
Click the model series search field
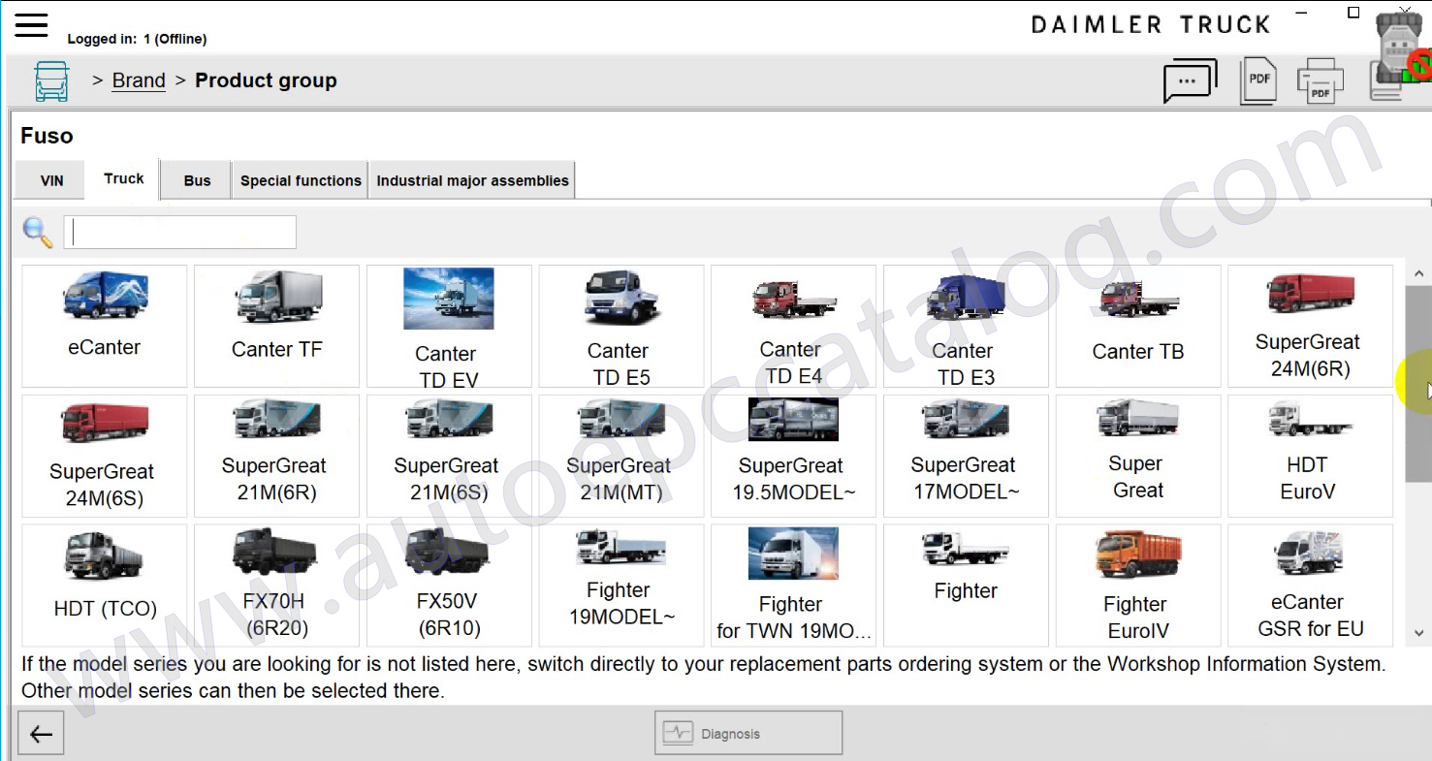click(x=180, y=233)
